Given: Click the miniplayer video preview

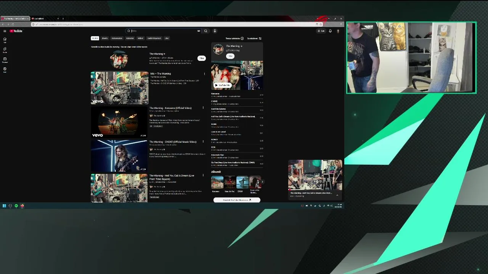Looking at the screenshot, I should [x=315, y=175].
